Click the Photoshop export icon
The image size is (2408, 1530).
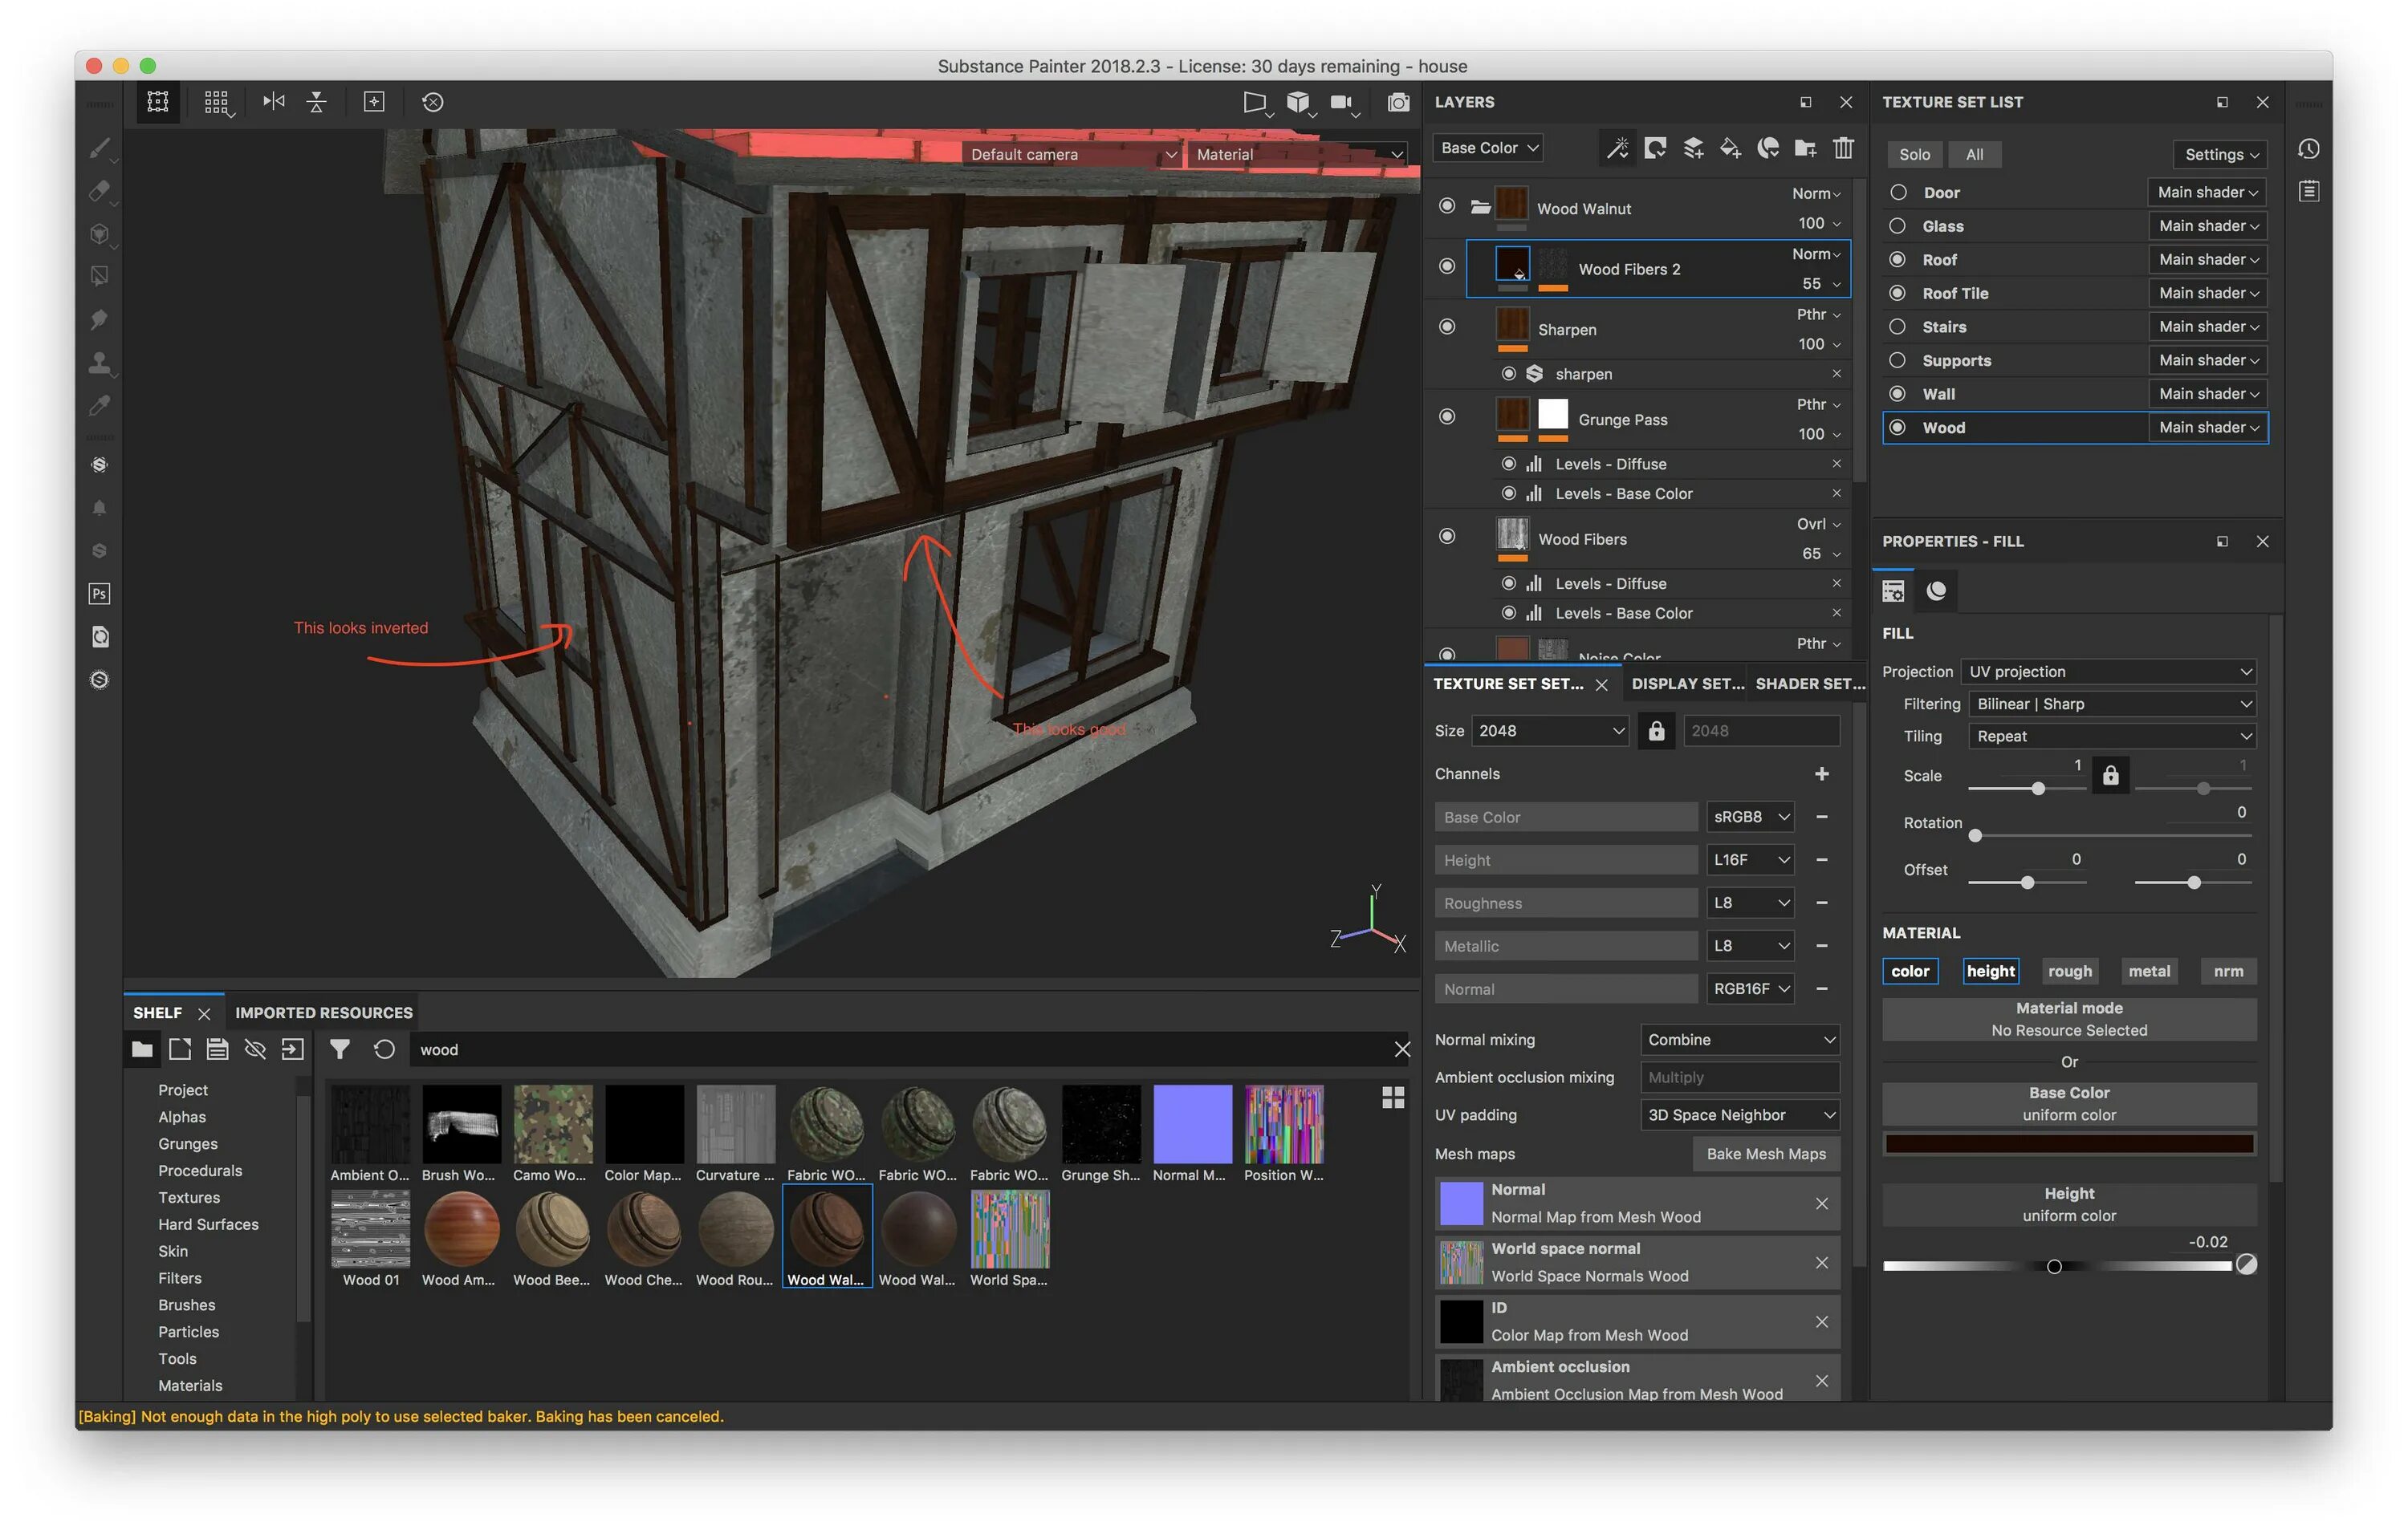(99, 594)
